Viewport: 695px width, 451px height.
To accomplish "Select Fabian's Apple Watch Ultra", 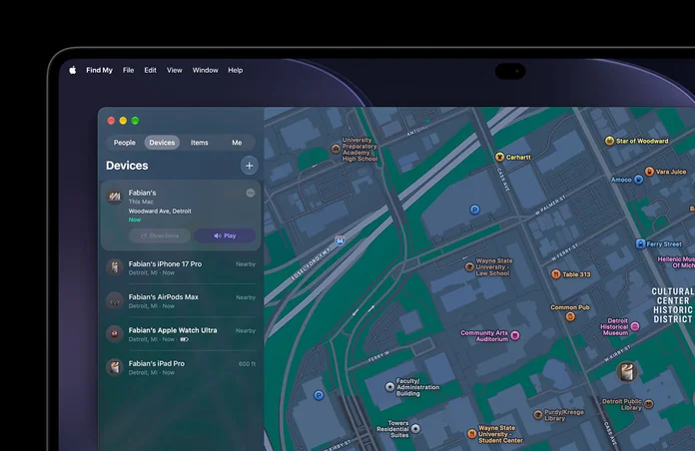I will [181, 334].
